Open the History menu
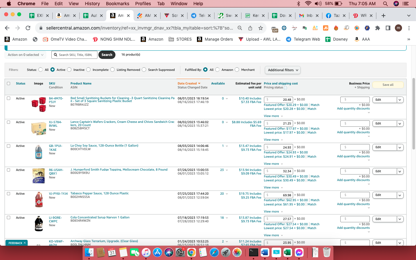Image resolution: width=416 pixels, height=260 pixels. [x=92, y=4]
